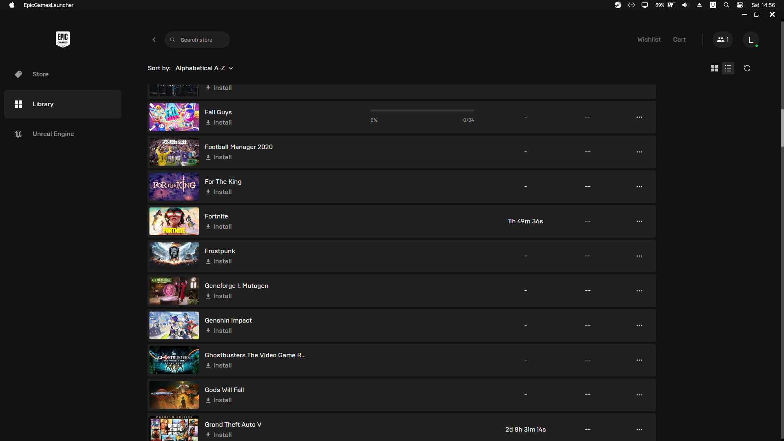Refresh the library list
Viewport: 784px width, 441px height.
tap(747, 68)
